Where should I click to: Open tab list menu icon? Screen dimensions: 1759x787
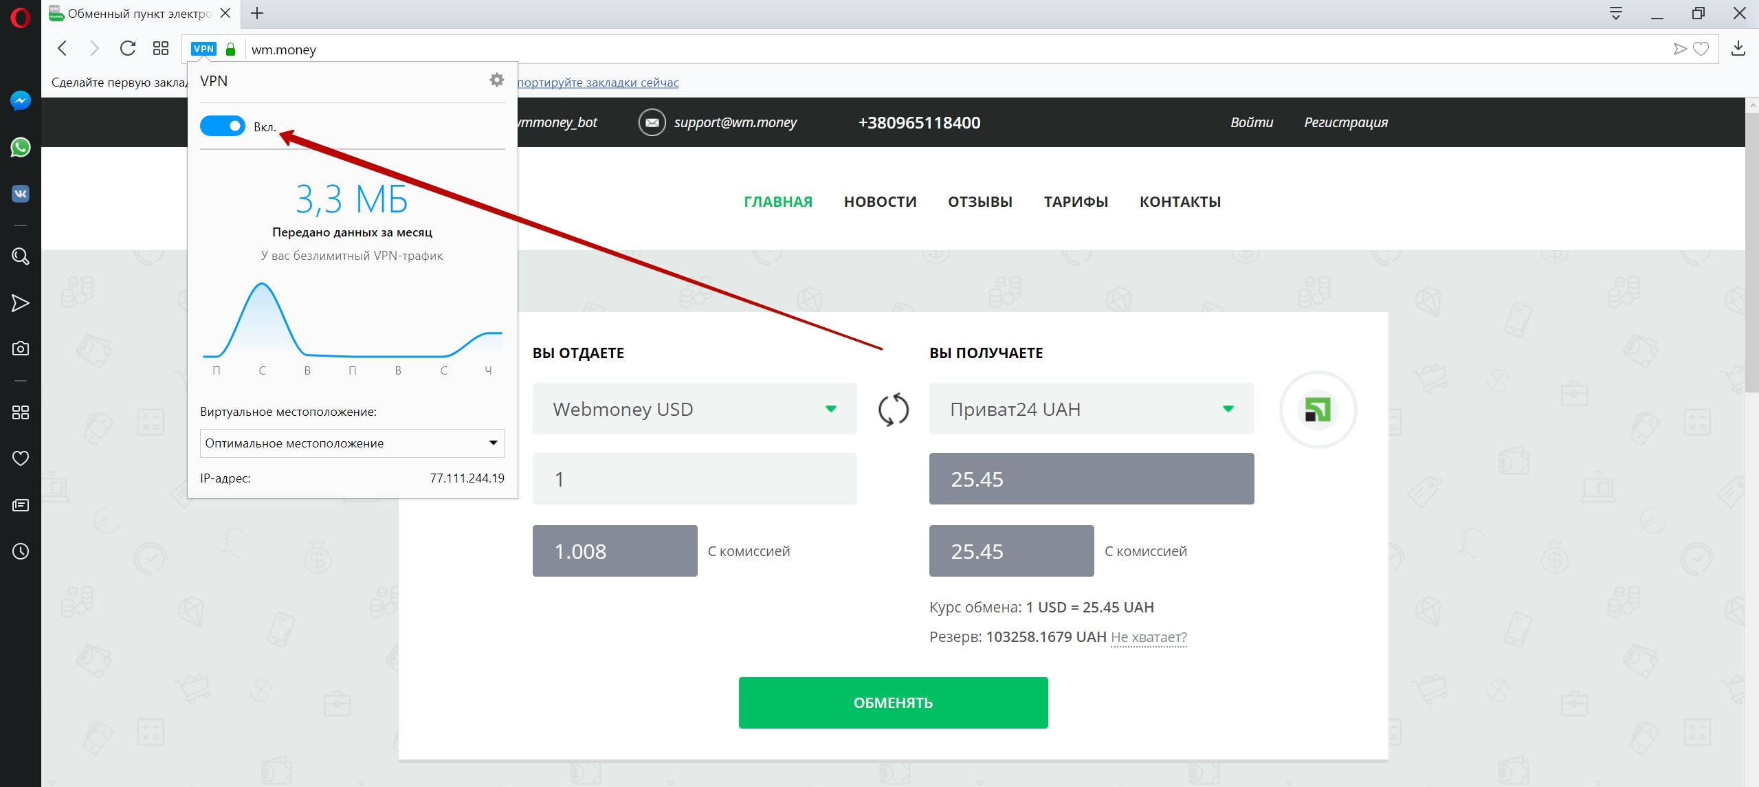pyautogui.click(x=1616, y=13)
